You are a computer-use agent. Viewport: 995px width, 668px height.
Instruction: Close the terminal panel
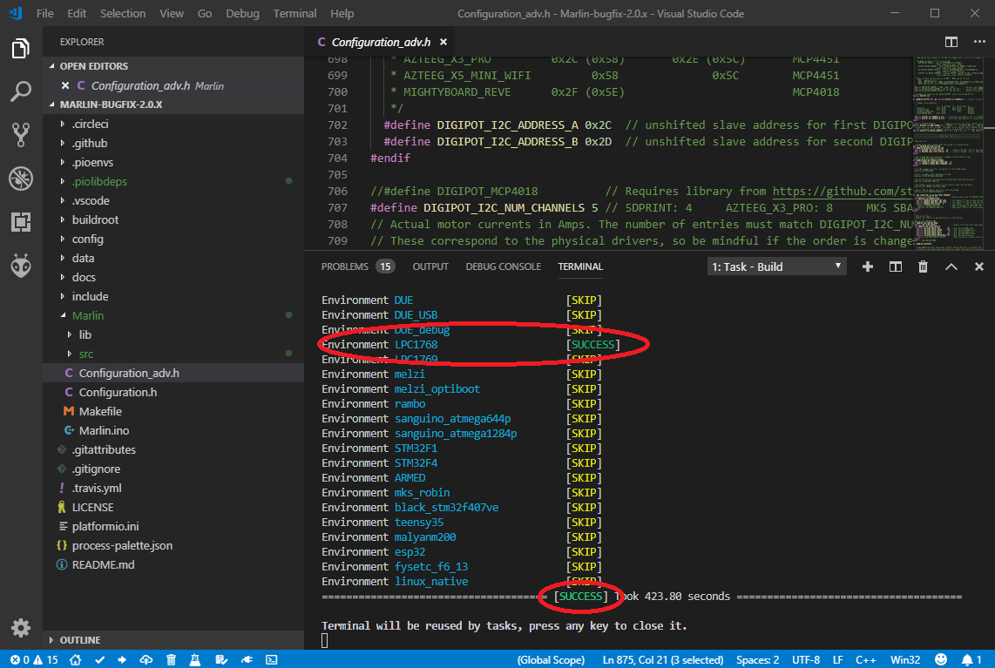pos(979,267)
